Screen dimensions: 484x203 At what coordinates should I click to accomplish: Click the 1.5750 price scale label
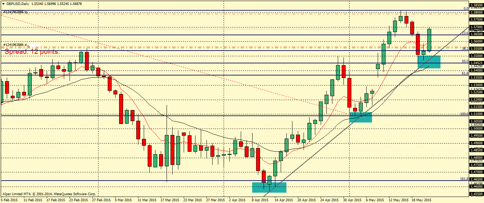pyautogui.click(x=476, y=20)
